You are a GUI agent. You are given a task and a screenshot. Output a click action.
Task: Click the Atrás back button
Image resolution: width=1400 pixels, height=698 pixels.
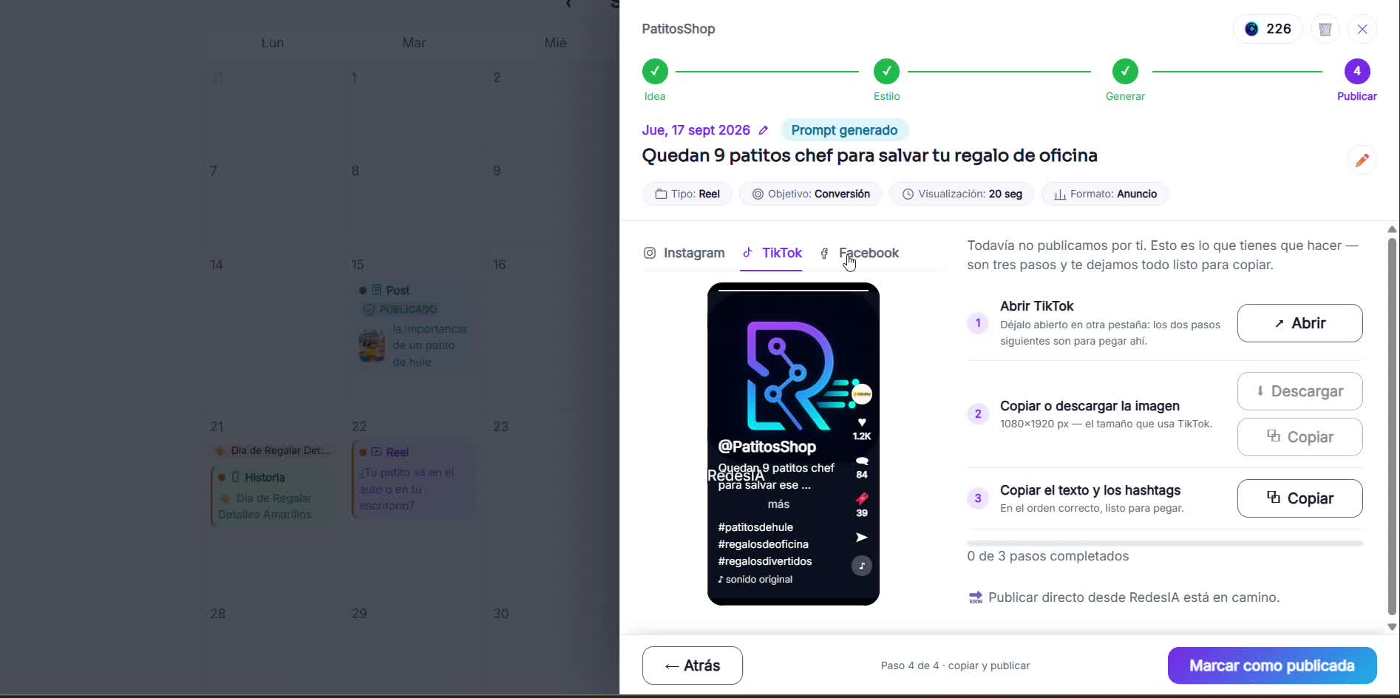pos(693,665)
